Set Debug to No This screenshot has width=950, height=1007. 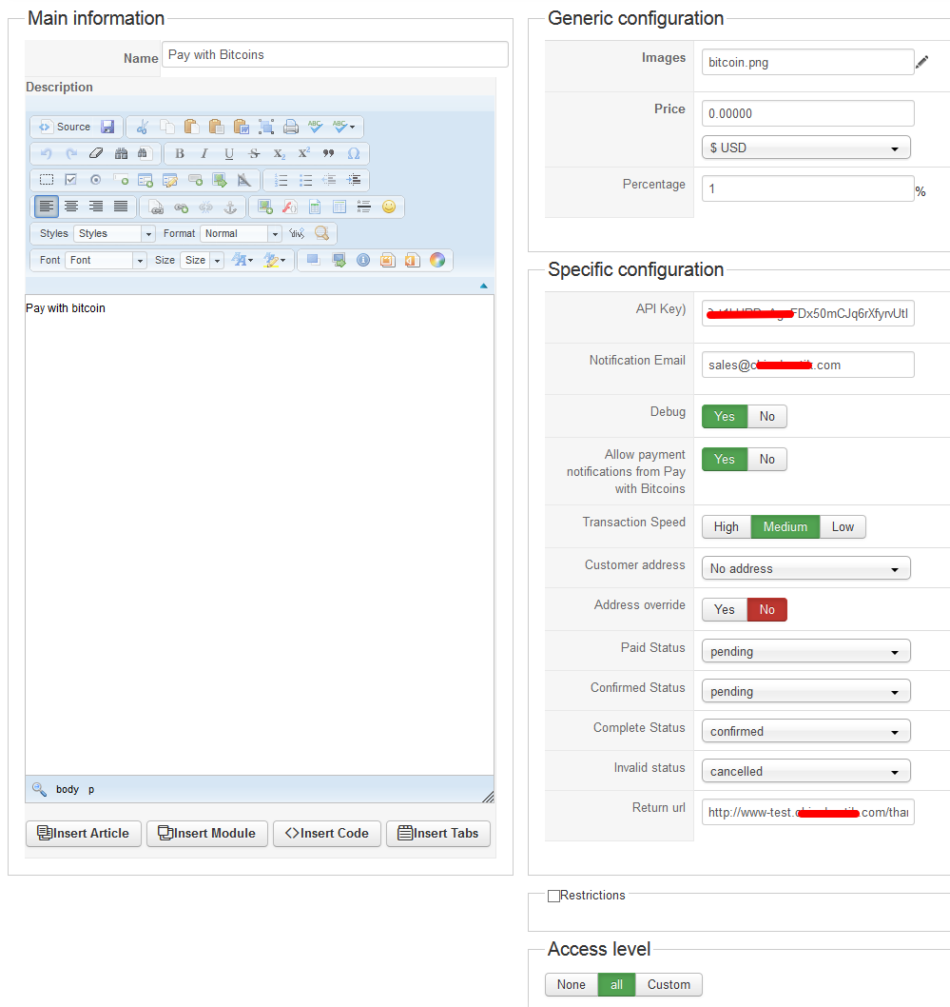767,416
